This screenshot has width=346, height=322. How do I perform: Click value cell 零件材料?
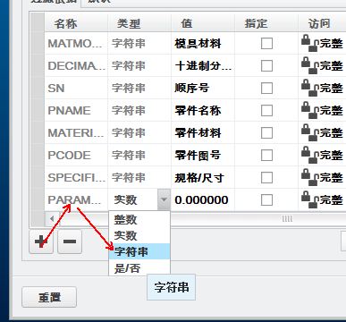pyautogui.click(x=203, y=132)
